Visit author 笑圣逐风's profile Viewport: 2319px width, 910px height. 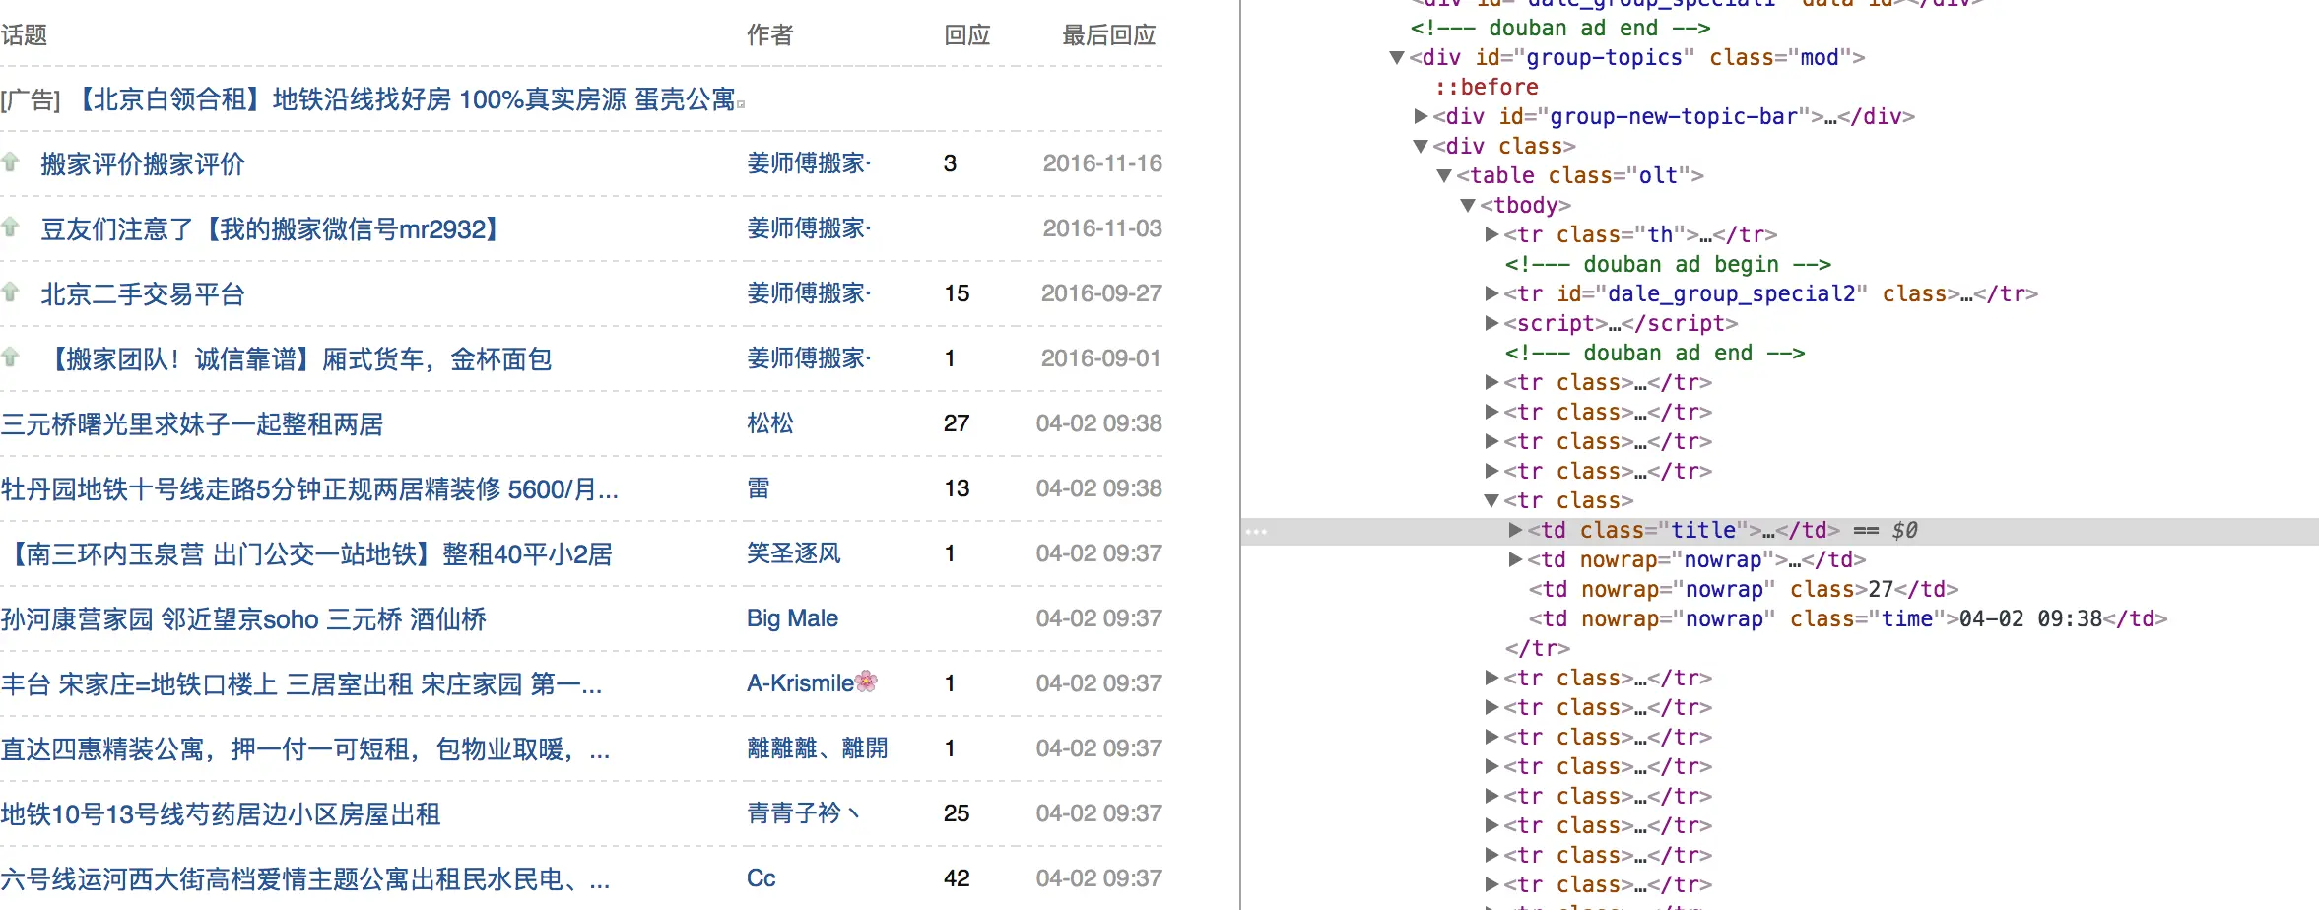click(x=794, y=553)
